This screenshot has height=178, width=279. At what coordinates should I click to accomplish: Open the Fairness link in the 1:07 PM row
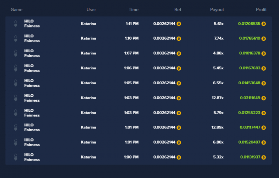click(32, 56)
